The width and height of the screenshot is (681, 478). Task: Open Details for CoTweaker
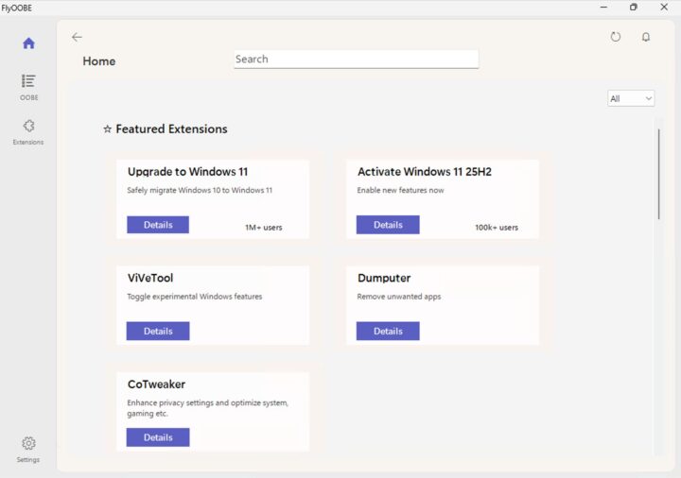click(x=158, y=437)
